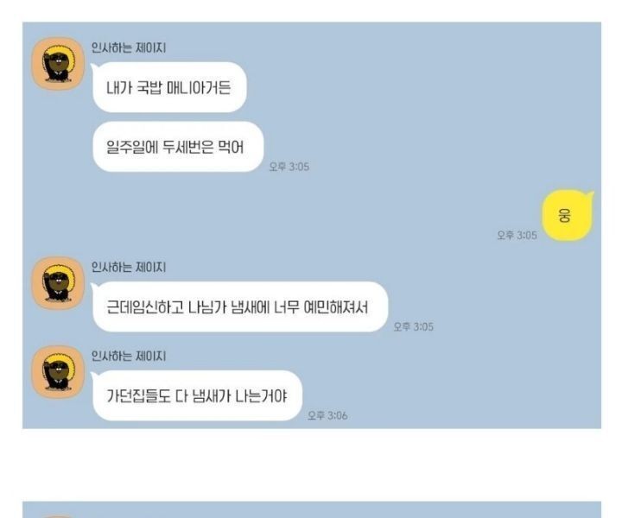Click timestamp 오후 3:05 beside 근데임신하고 message
This screenshot has width=622, height=518.
[413, 326]
